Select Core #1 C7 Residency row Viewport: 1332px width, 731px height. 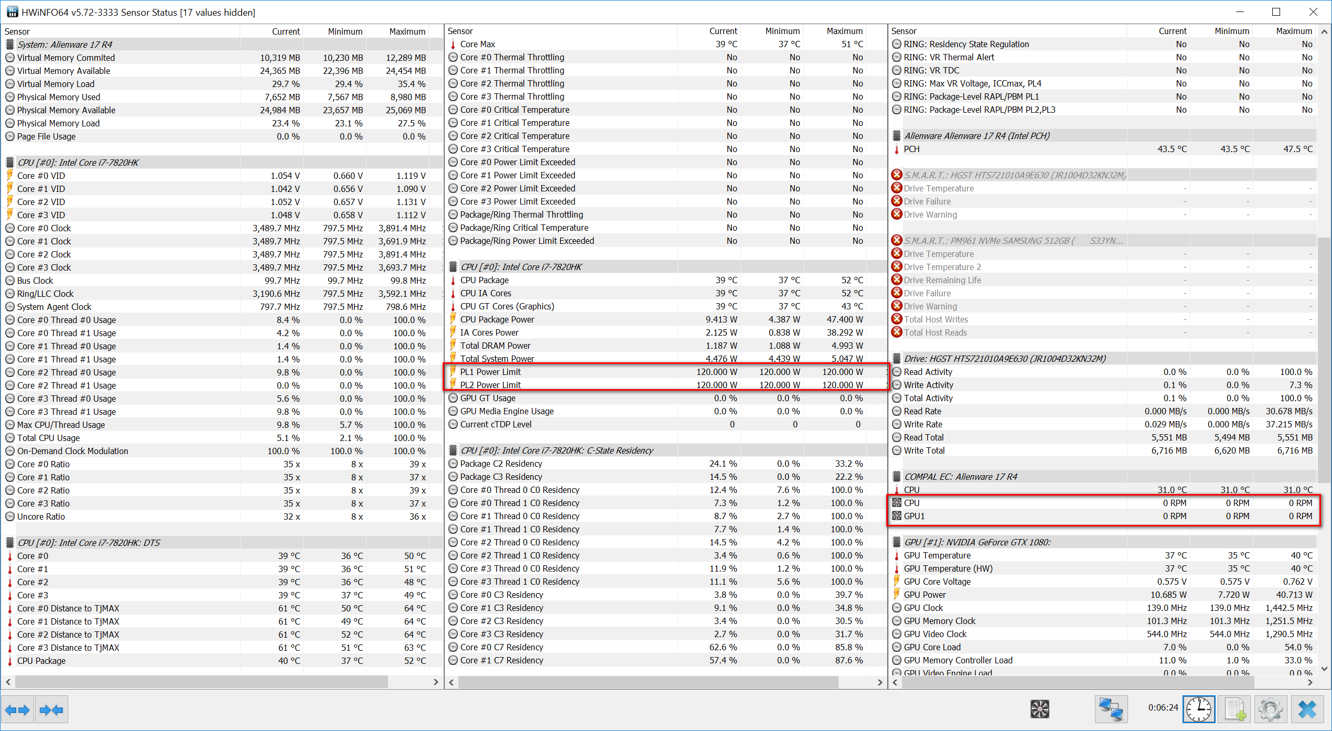coord(666,660)
